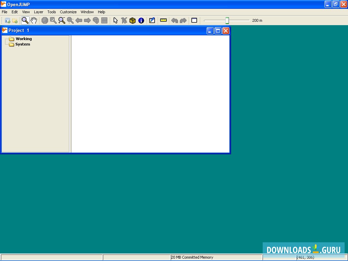Image resolution: width=348 pixels, height=261 pixels.
Task: Select the yellow Measure ruler tool
Action: click(x=163, y=20)
